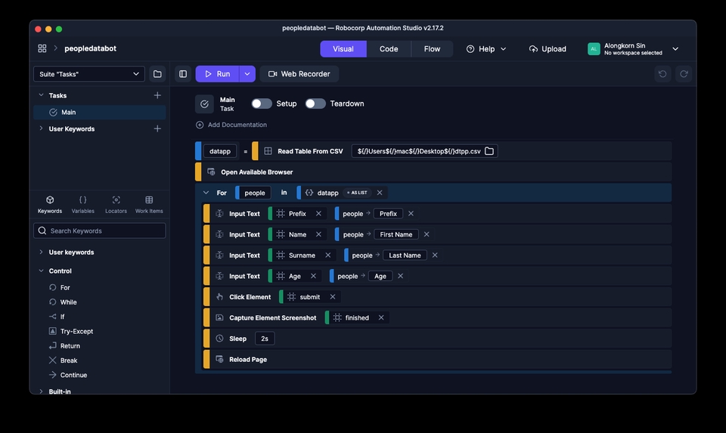Viewport: 726px width, 433px height.
Task: Click the Reload Page step icon
Action: (219, 360)
